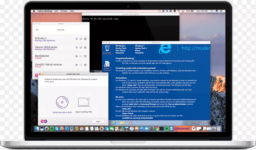Power off the Ubuntu 16.04 server VM

point(81,48)
